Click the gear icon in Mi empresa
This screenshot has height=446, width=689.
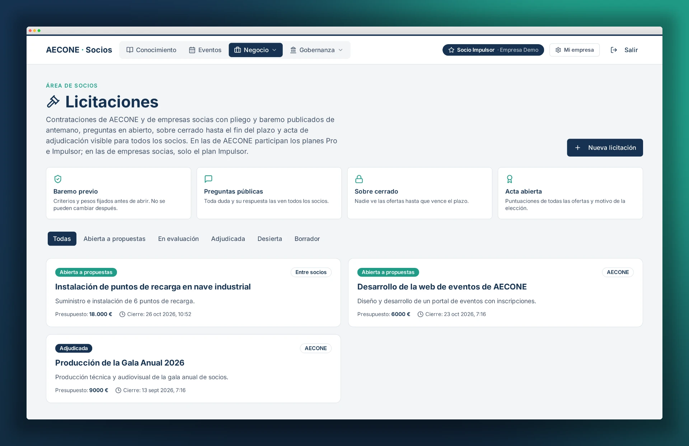tap(558, 50)
